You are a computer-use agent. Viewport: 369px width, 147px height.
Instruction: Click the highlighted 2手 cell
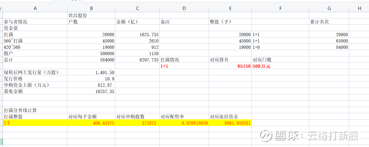(x=35, y=123)
